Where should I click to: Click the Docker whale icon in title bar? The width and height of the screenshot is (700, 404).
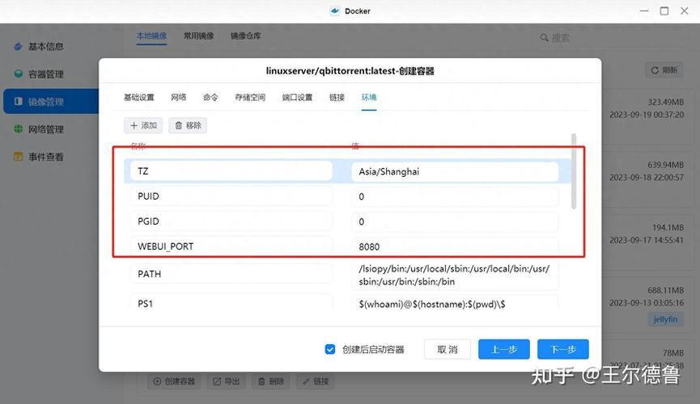(x=335, y=11)
